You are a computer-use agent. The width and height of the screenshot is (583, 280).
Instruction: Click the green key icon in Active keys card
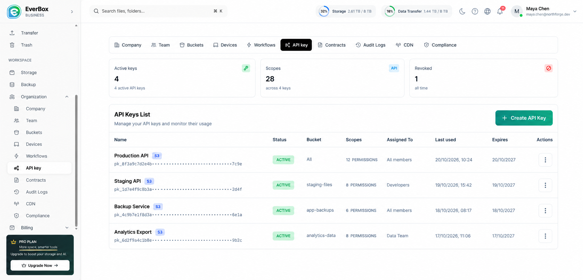point(246,68)
